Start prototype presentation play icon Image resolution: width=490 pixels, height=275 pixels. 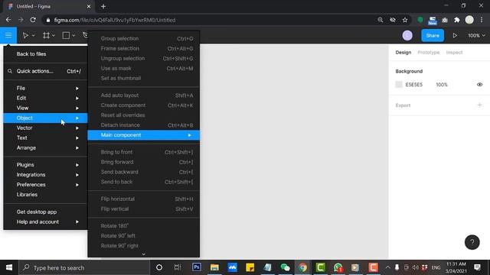(455, 36)
